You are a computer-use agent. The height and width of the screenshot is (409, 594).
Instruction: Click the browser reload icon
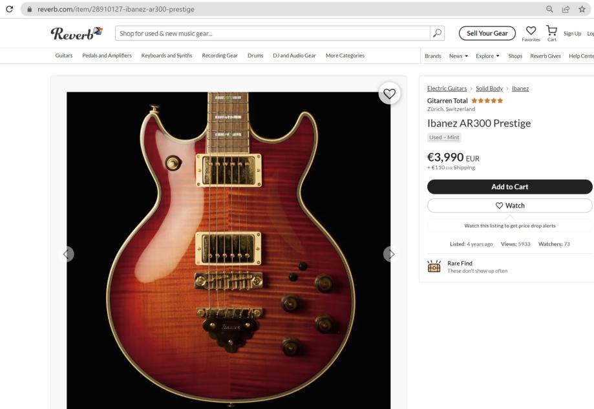(9, 9)
